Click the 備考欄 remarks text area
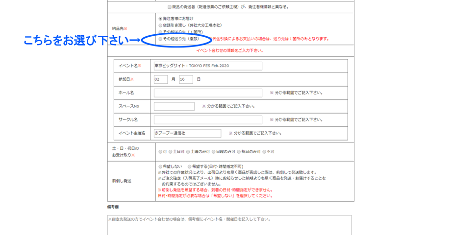Viewport: 451px width, 235px height. (229, 225)
